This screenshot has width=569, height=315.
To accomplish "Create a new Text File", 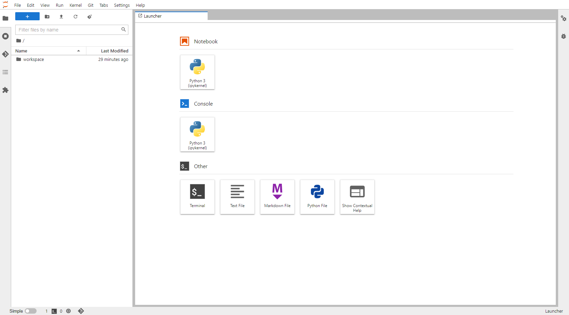I will coord(237,197).
